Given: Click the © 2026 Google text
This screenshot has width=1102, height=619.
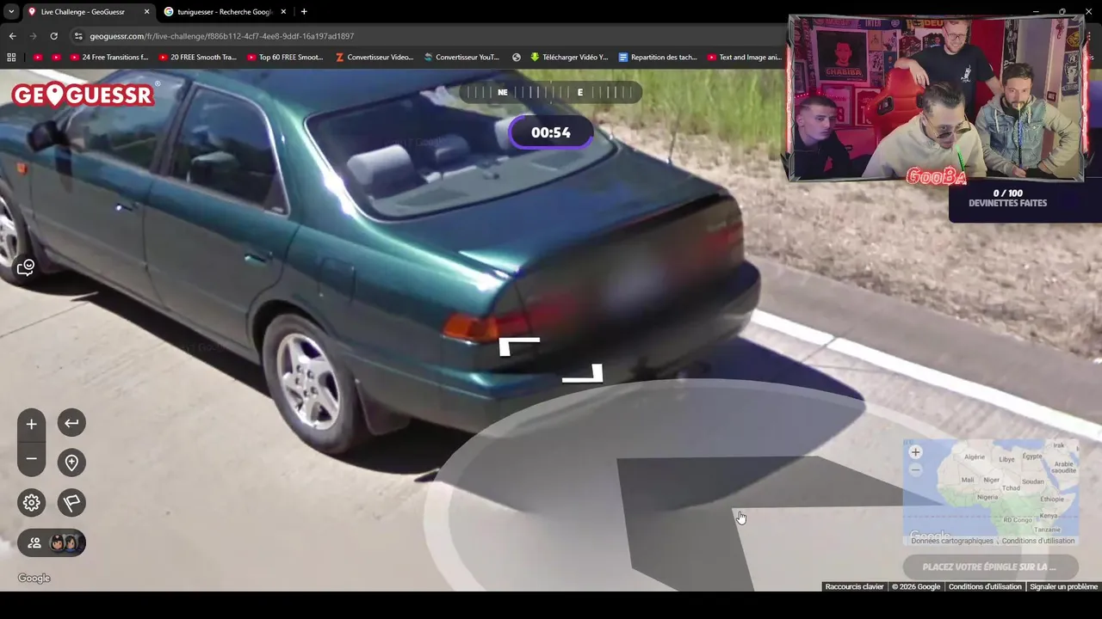Looking at the screenshot, I should pos(916,586).
